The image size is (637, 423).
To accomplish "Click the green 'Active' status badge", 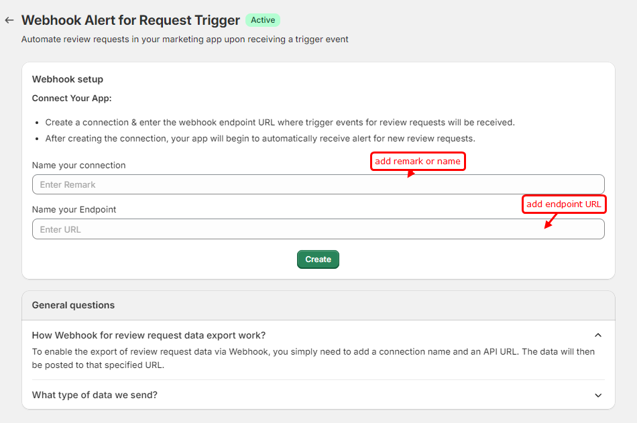I will click(263, 20).
